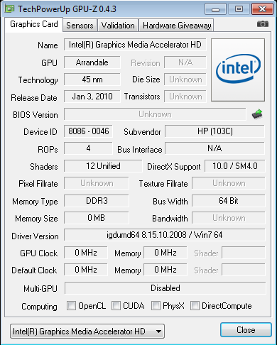Toggle the CUDA checkbox

116,305
